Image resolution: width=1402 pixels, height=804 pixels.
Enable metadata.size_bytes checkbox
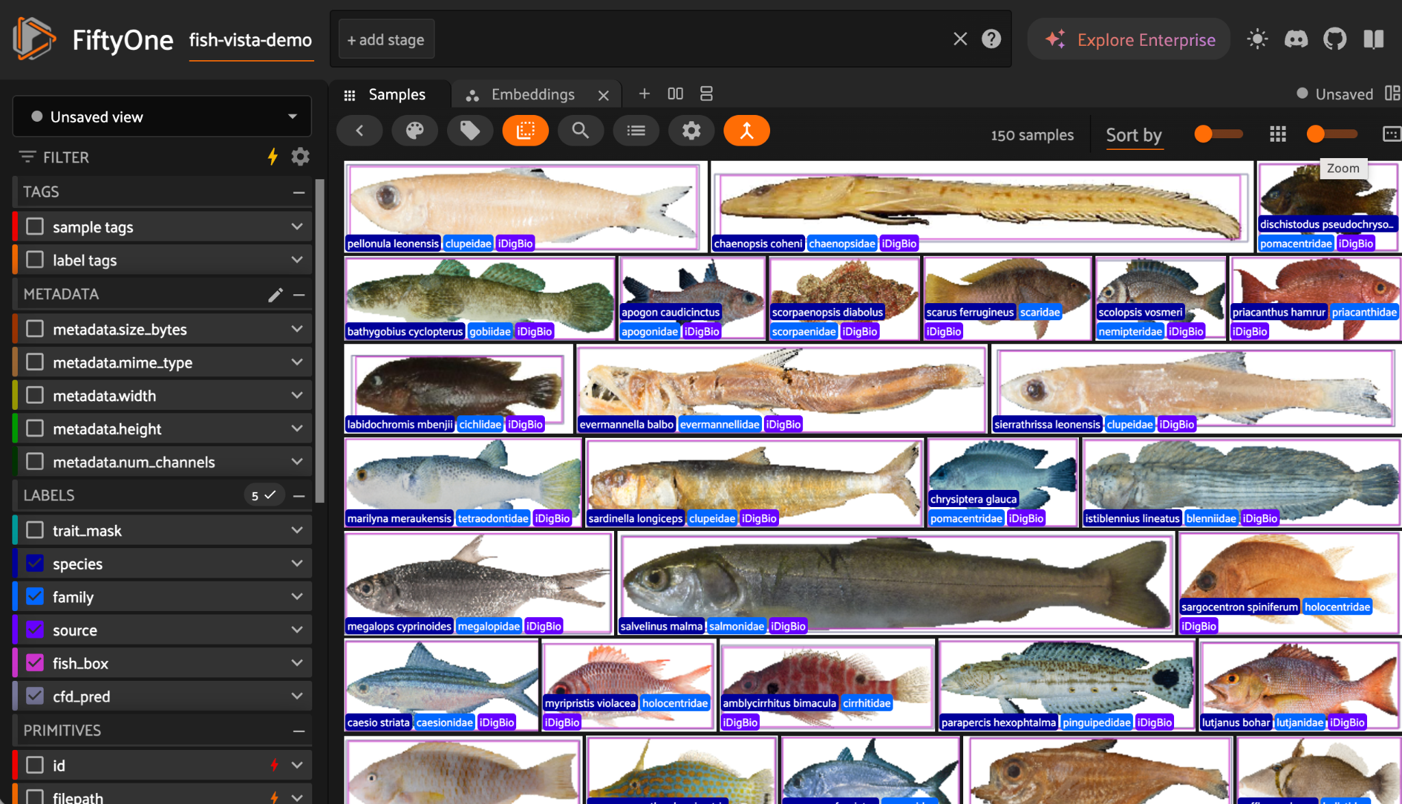35,329
